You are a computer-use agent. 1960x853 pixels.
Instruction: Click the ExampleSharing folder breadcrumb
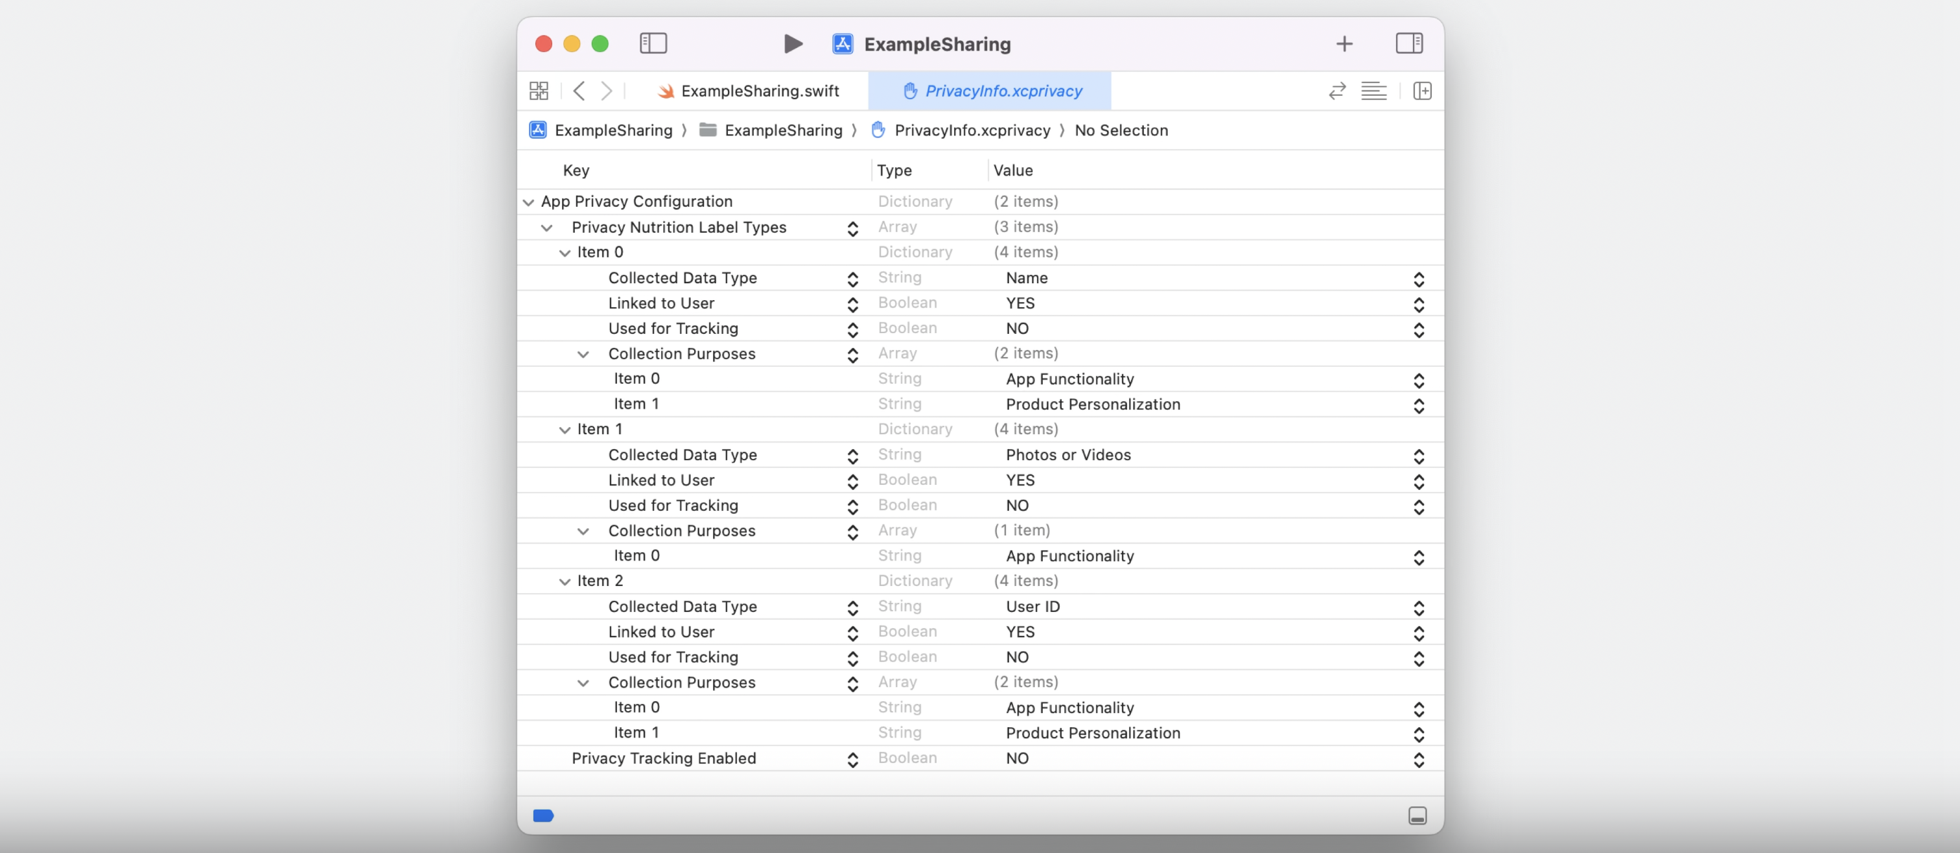tap(770, 130)
